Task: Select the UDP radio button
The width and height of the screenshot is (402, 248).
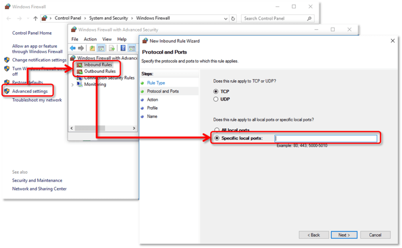Action: click(x=216, y=99)
